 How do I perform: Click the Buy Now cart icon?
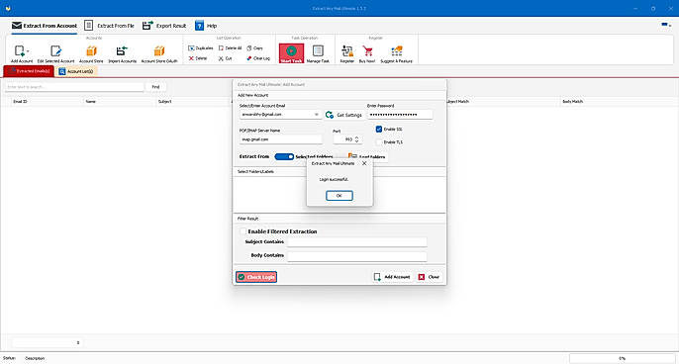coord(367,53)
